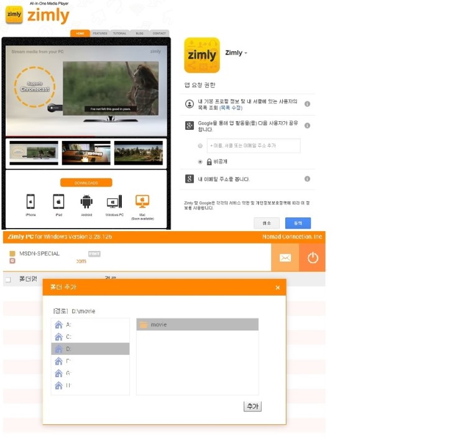The width and height of the screenshot is (460, 438).
Task: Close the 폴더 추가 dialog
Action: [277, 288]
